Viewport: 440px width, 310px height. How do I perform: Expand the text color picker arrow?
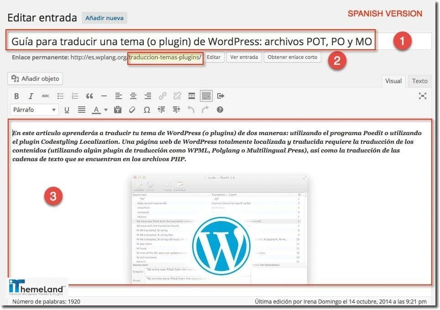[x=106, y=110]
